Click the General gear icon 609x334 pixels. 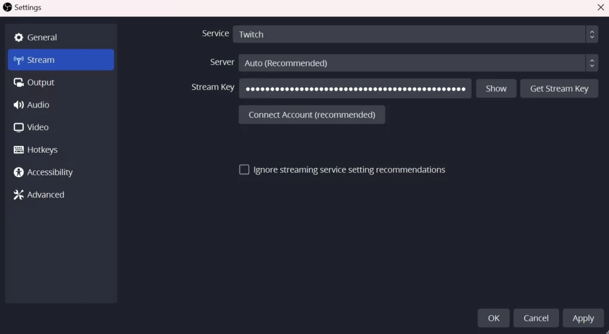(18, 37)
